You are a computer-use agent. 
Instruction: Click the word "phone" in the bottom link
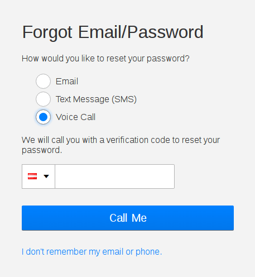tap(147, 252)
